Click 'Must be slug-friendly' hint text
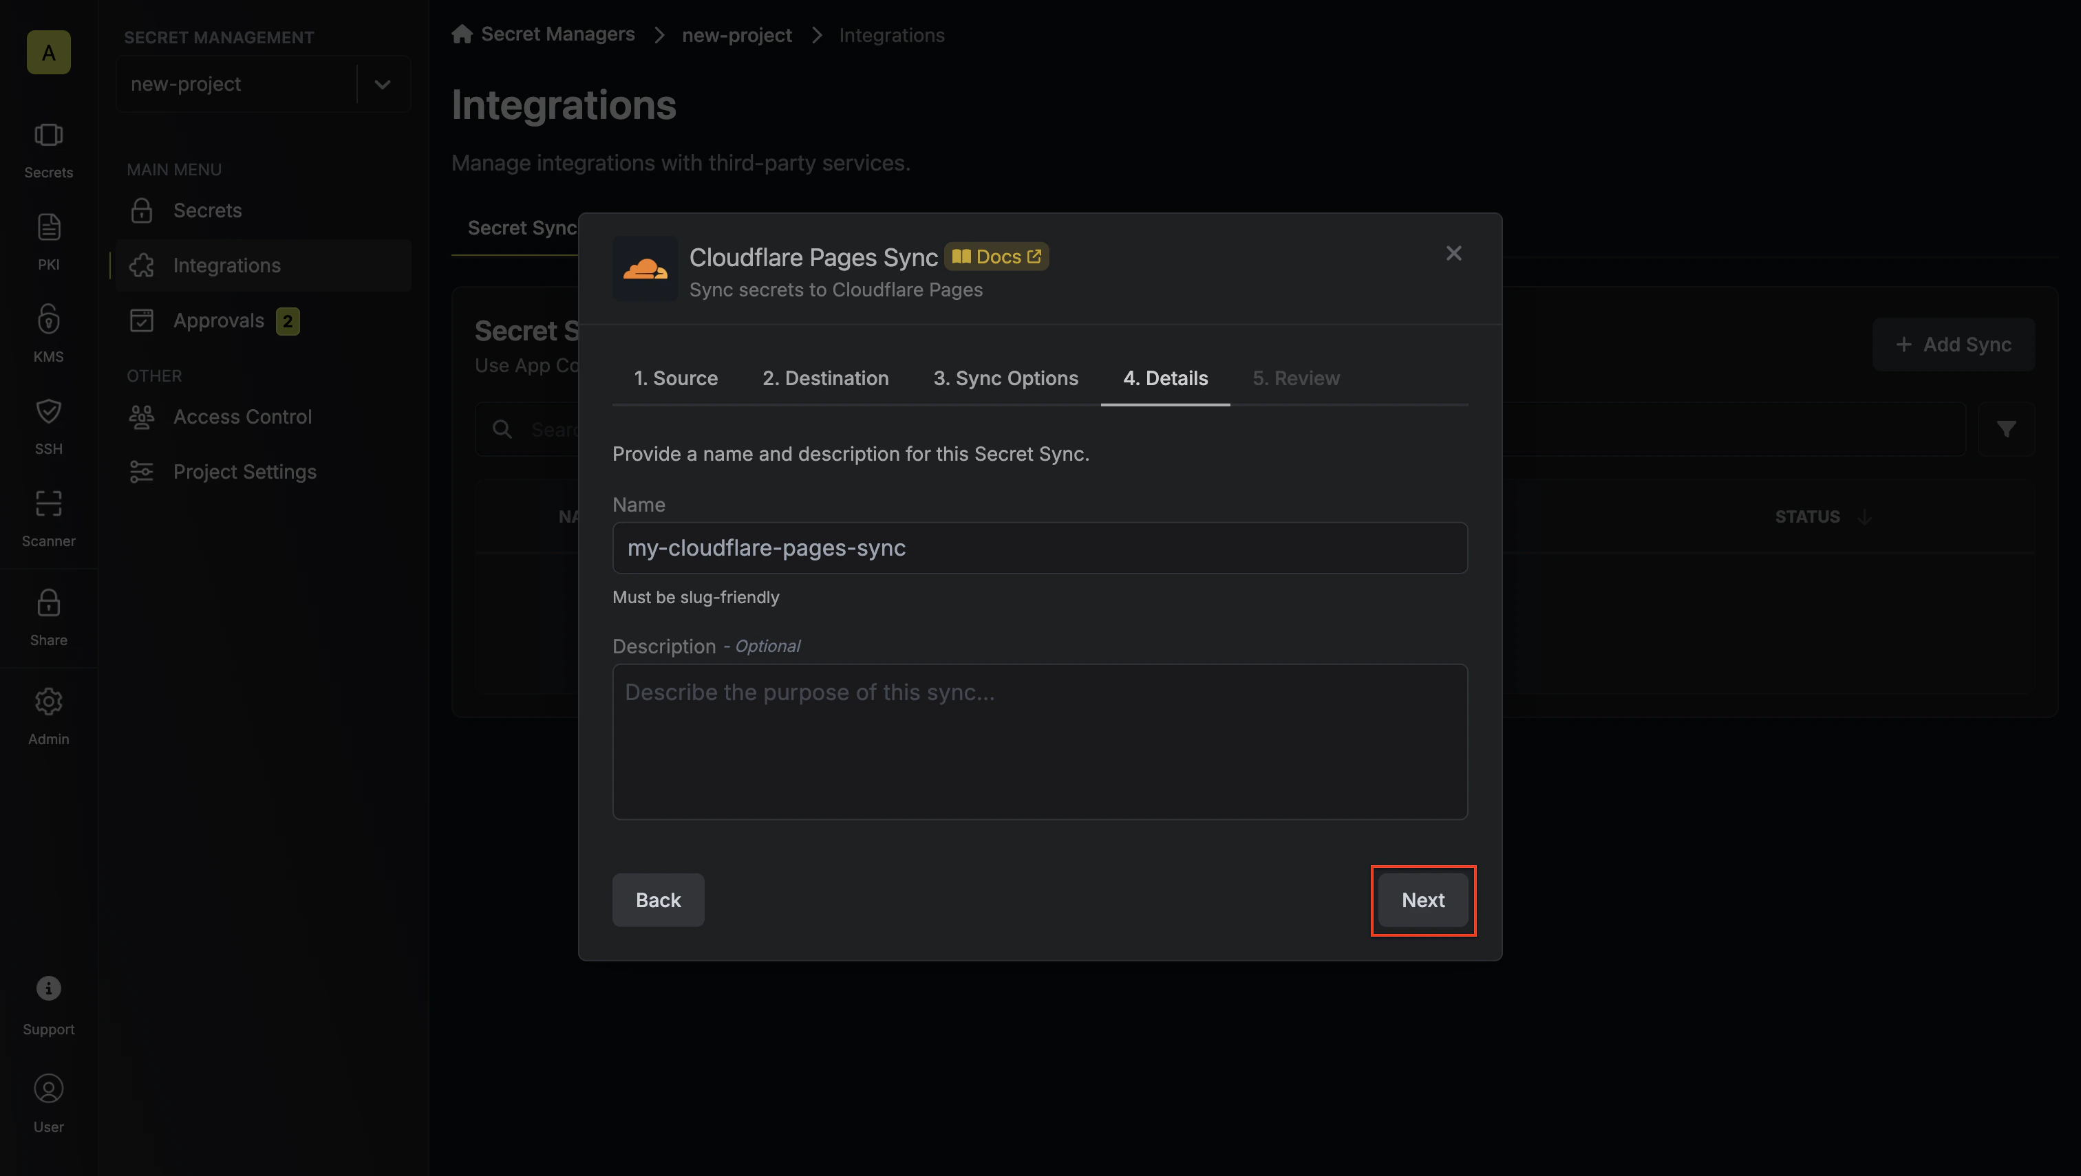The width and height of the screenshot is (2081, 1176). [696, 597]
